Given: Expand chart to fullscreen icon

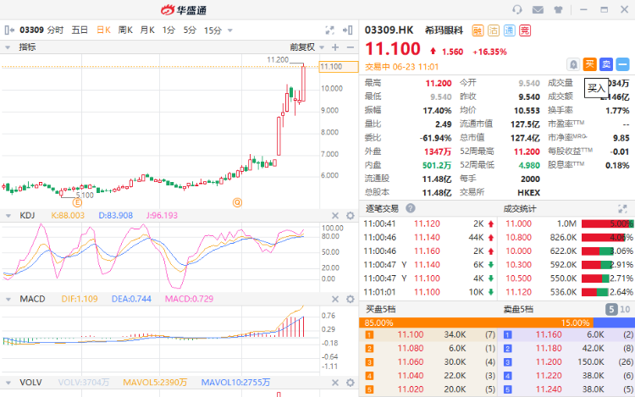Looking at the screenshot, I should click(330, 30).
